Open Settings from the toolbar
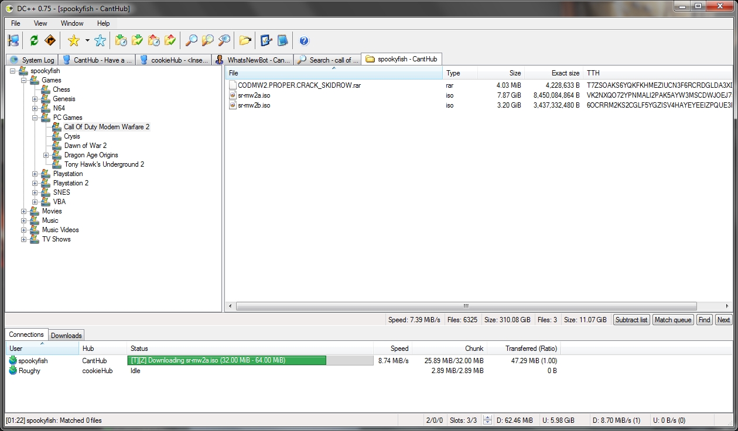738x431 pixels. [x=266, y=40]
